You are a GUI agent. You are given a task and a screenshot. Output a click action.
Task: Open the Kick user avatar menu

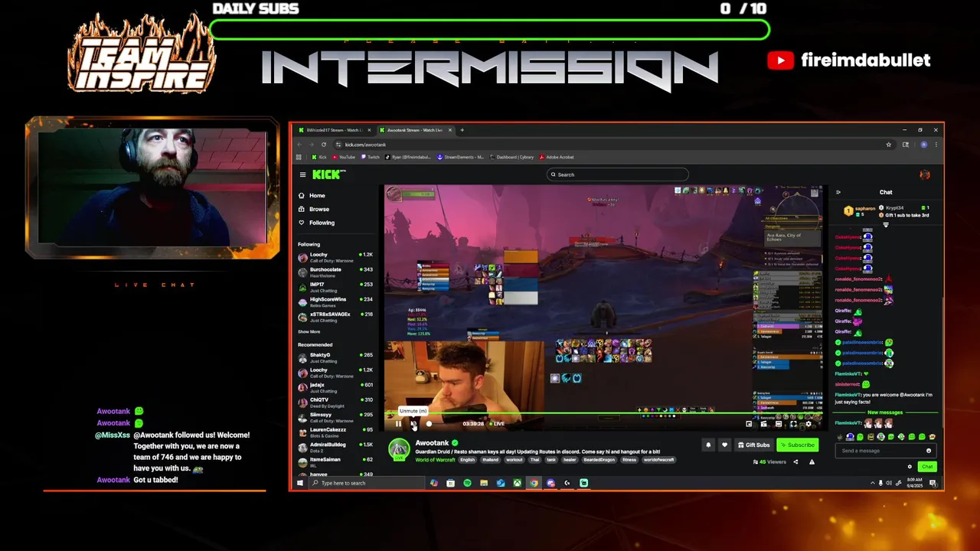(x=925, y=174)
